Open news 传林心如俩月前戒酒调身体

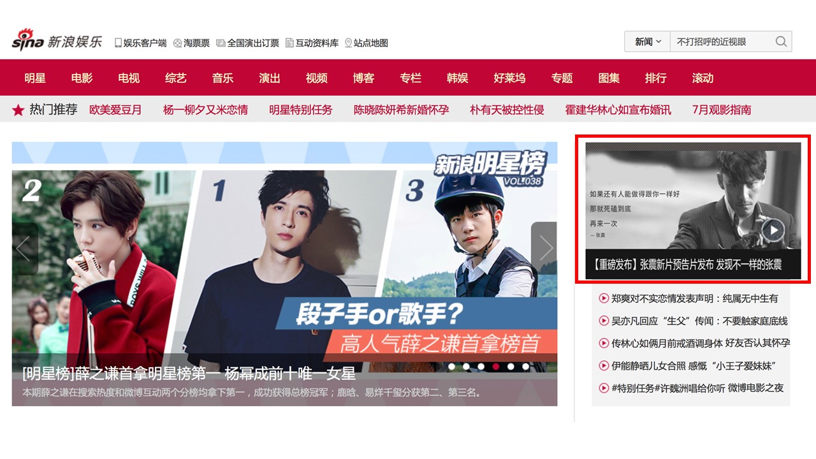pos(701,343)
